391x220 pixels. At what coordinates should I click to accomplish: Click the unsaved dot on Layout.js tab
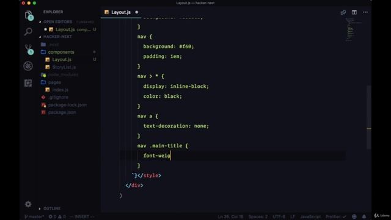pos(137,12)
